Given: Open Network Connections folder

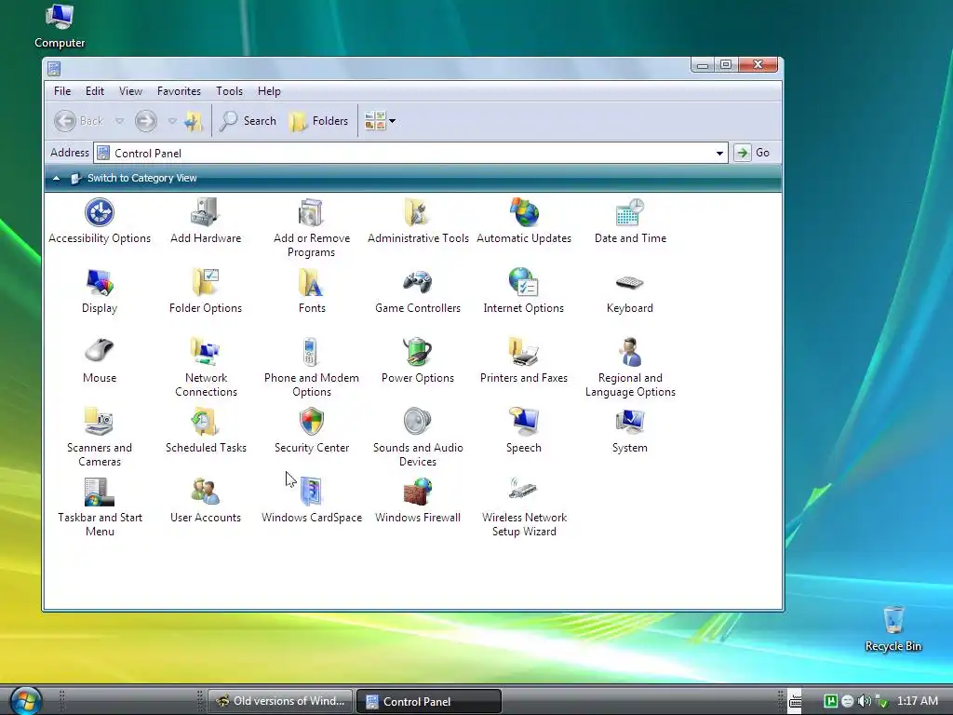Looking at the screenshot, I should 206,368.
